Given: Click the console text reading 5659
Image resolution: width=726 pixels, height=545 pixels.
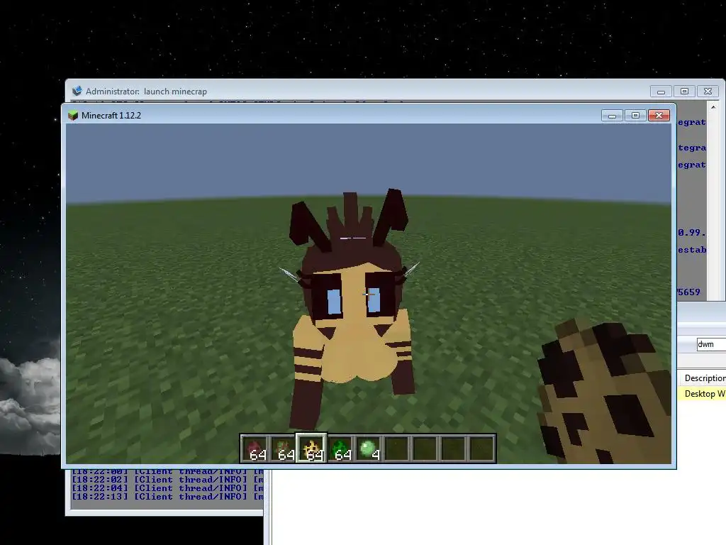Looking at the screenshot, I should pyautogui.click(x=689, y=292).
